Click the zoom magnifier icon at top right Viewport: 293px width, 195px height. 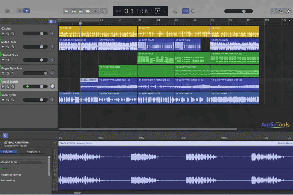click(x=281, y=11)
